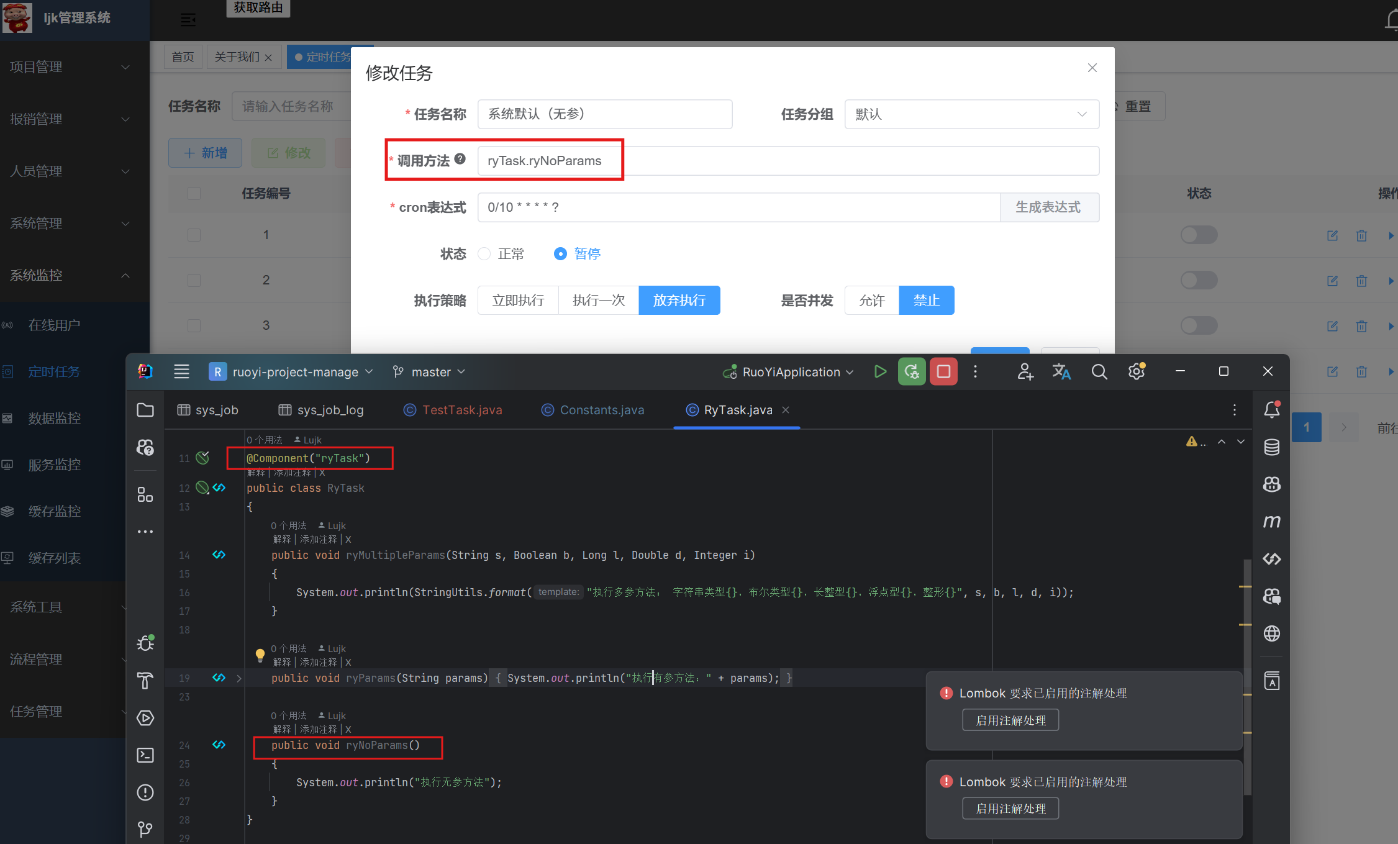1398x844 pixels.
Task: Expand the master branch dropdown
Action: coord(430,372)
